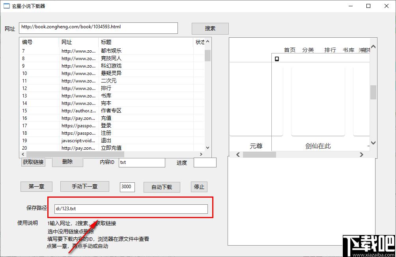Click the list's horizontal scroll left arrow

[x=23, y=154]
